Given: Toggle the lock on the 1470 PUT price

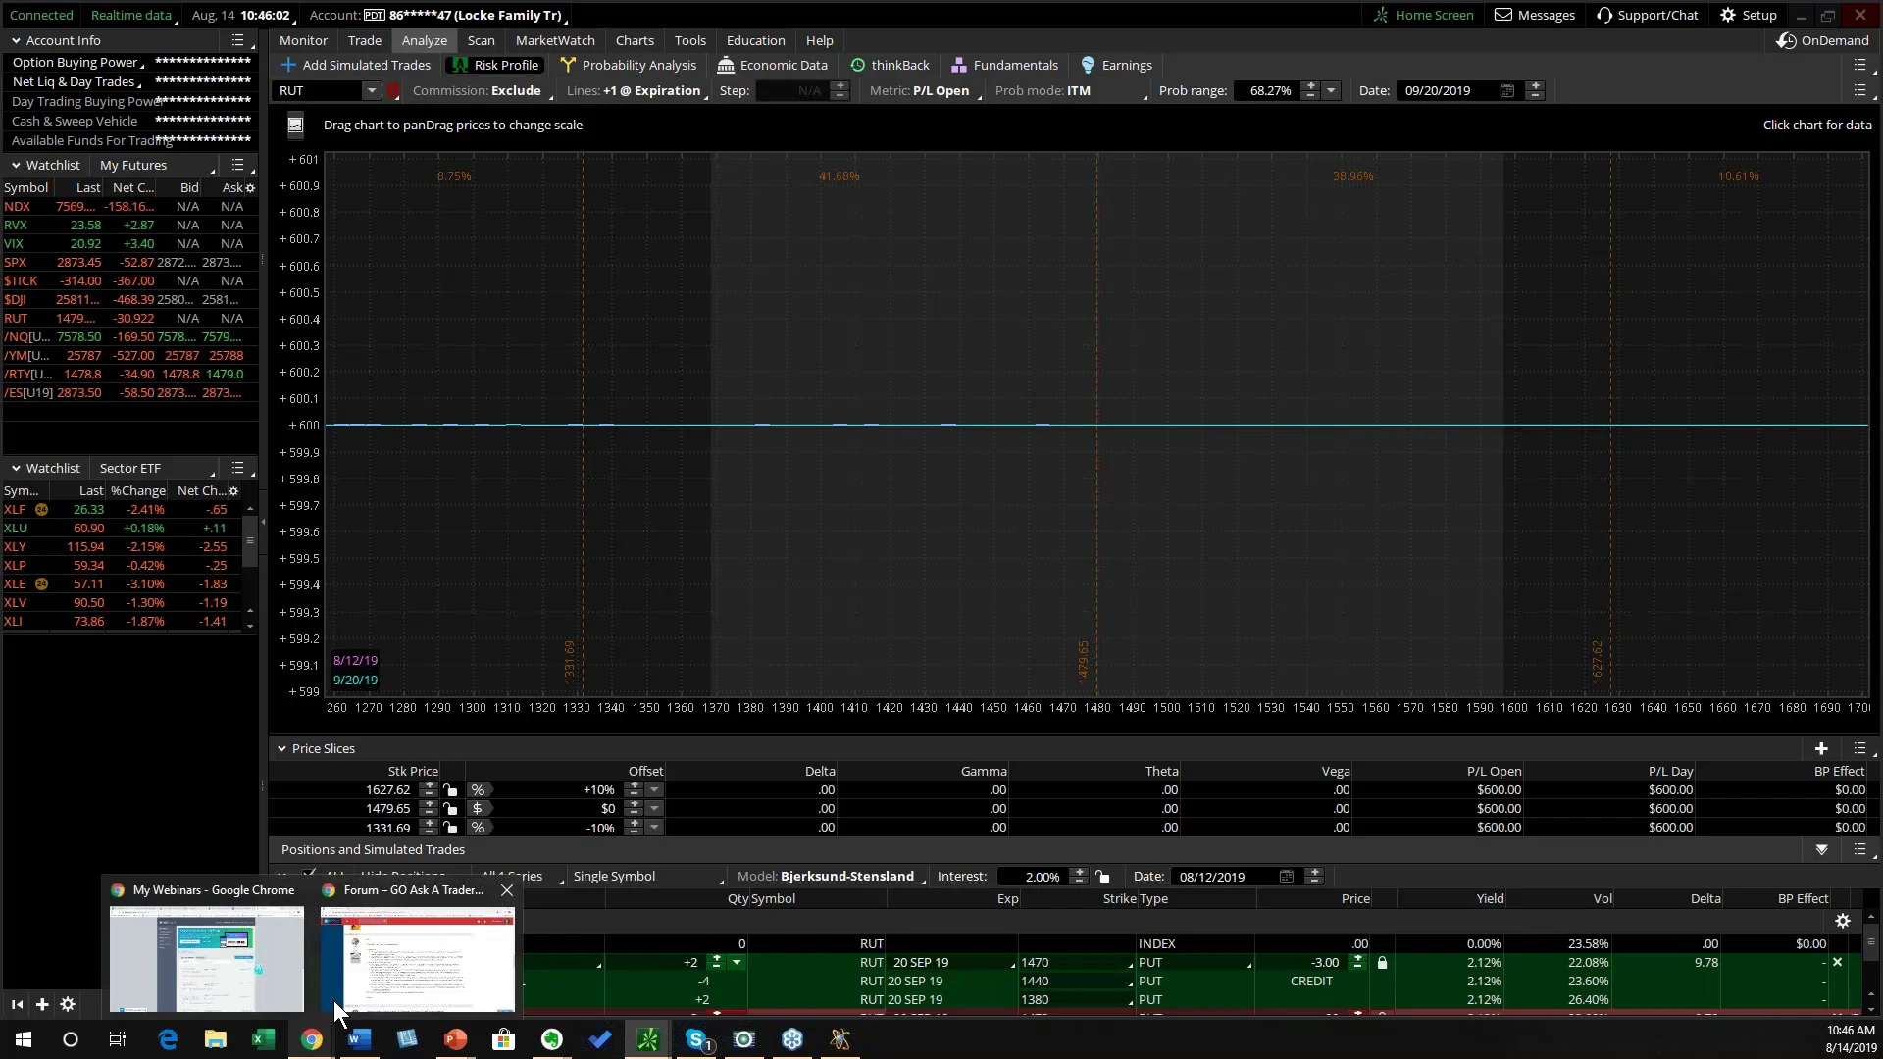Looking at the screenshot, I should coord(1382,962).
